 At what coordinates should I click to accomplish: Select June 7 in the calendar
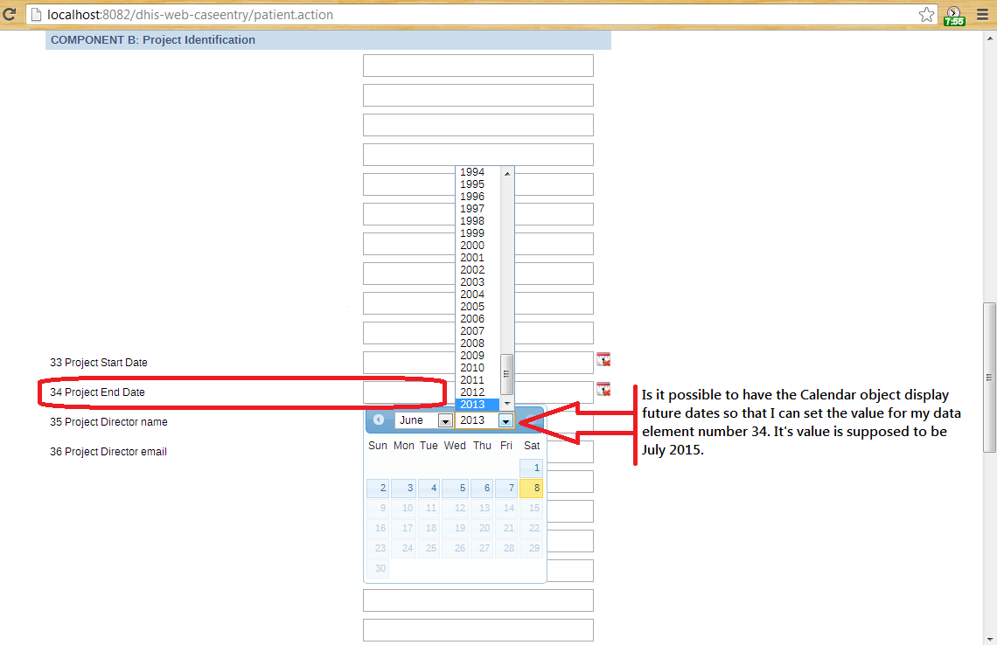[x=506, y=488]
